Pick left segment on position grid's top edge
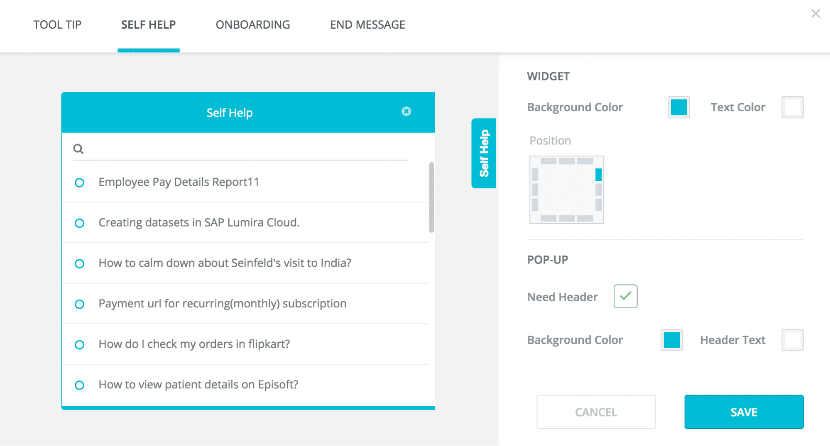830x446 pixels. [548, 161]
